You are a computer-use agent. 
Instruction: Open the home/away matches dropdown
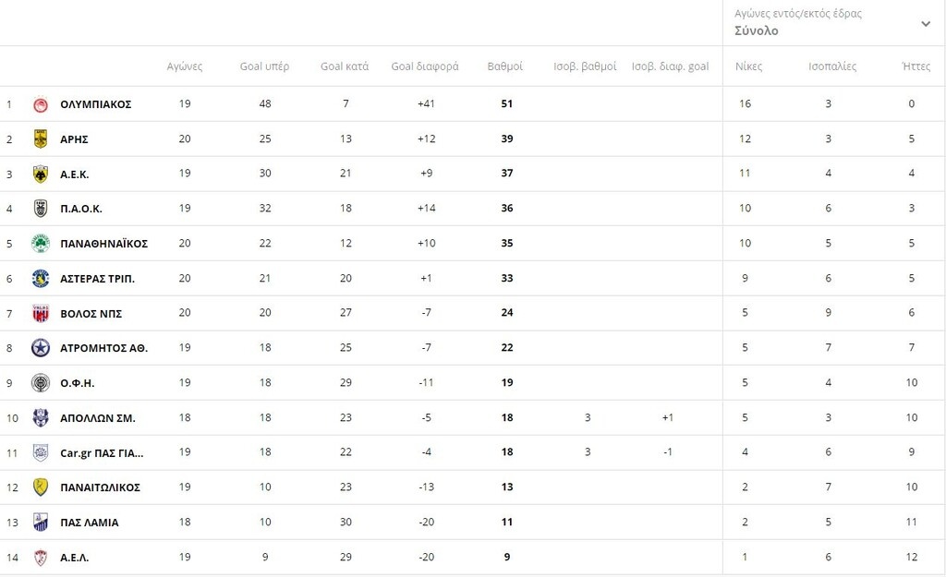click(x=832, y=23)
